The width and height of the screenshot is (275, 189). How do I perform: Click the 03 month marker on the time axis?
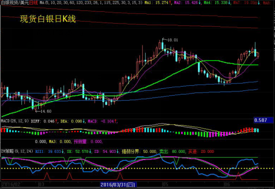click(x=41, y=184)
